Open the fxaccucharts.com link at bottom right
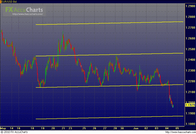The height and width of the screenshot is (134, 196). 181,132
